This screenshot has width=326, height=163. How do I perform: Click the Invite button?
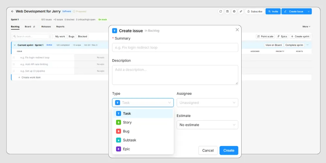(273, 11)
